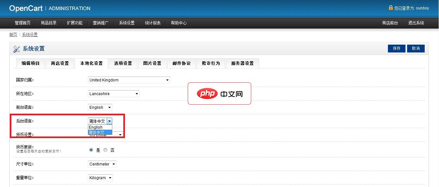Screen dimensions: 439x187
Task: Click the 国家归属 label
Action: tap(25, 80)
